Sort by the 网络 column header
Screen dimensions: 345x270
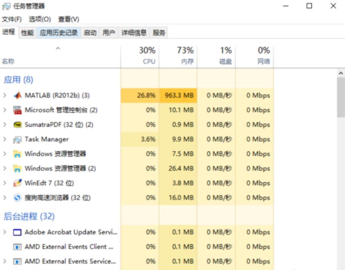point(254,56)
